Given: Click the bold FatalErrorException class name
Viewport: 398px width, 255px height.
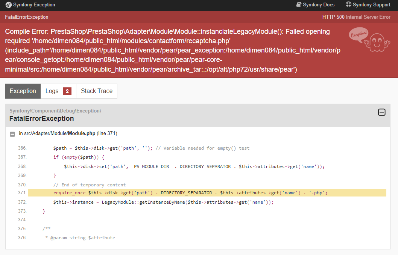Looking at the screenshot, I should [x=42, y=118].
